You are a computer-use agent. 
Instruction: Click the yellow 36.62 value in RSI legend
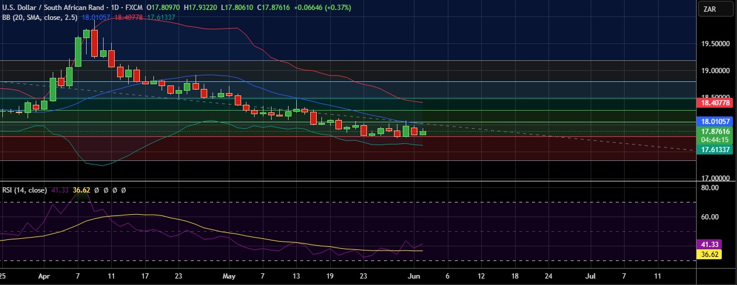[82, 190]
